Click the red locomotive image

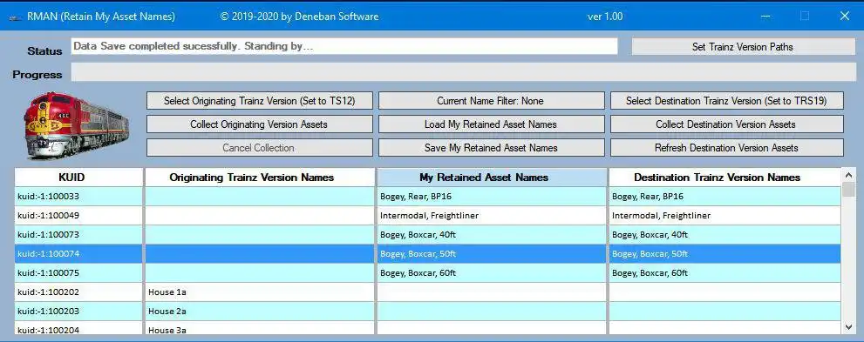click(x=76, y=126)
